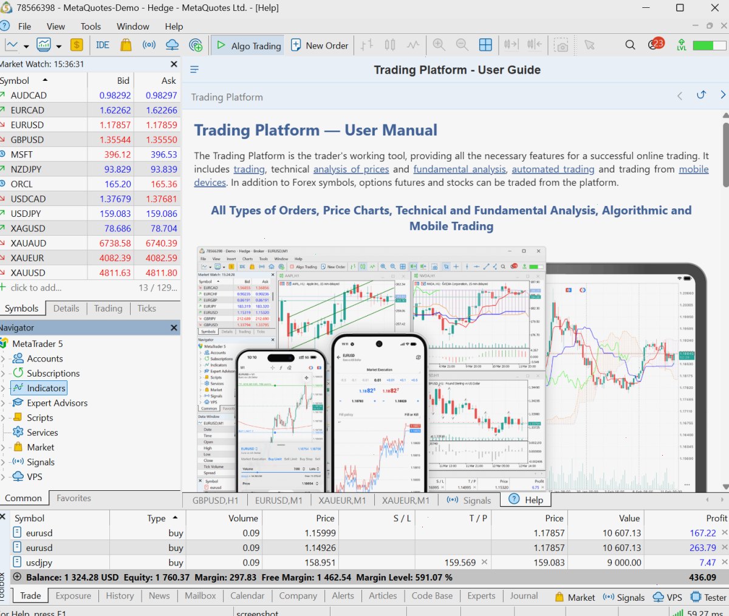The height and width of the screenshot is (616, 729).
Task: Open the second toolbar dropdown arrow beside the monitor icon
Action: 59,46
